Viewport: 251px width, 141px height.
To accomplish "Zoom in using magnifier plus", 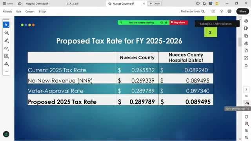I will point(246,130).
